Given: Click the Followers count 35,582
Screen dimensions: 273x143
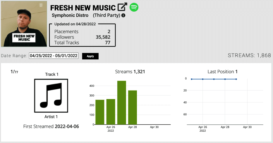Looking at the screenshot, I should [103, 37].
